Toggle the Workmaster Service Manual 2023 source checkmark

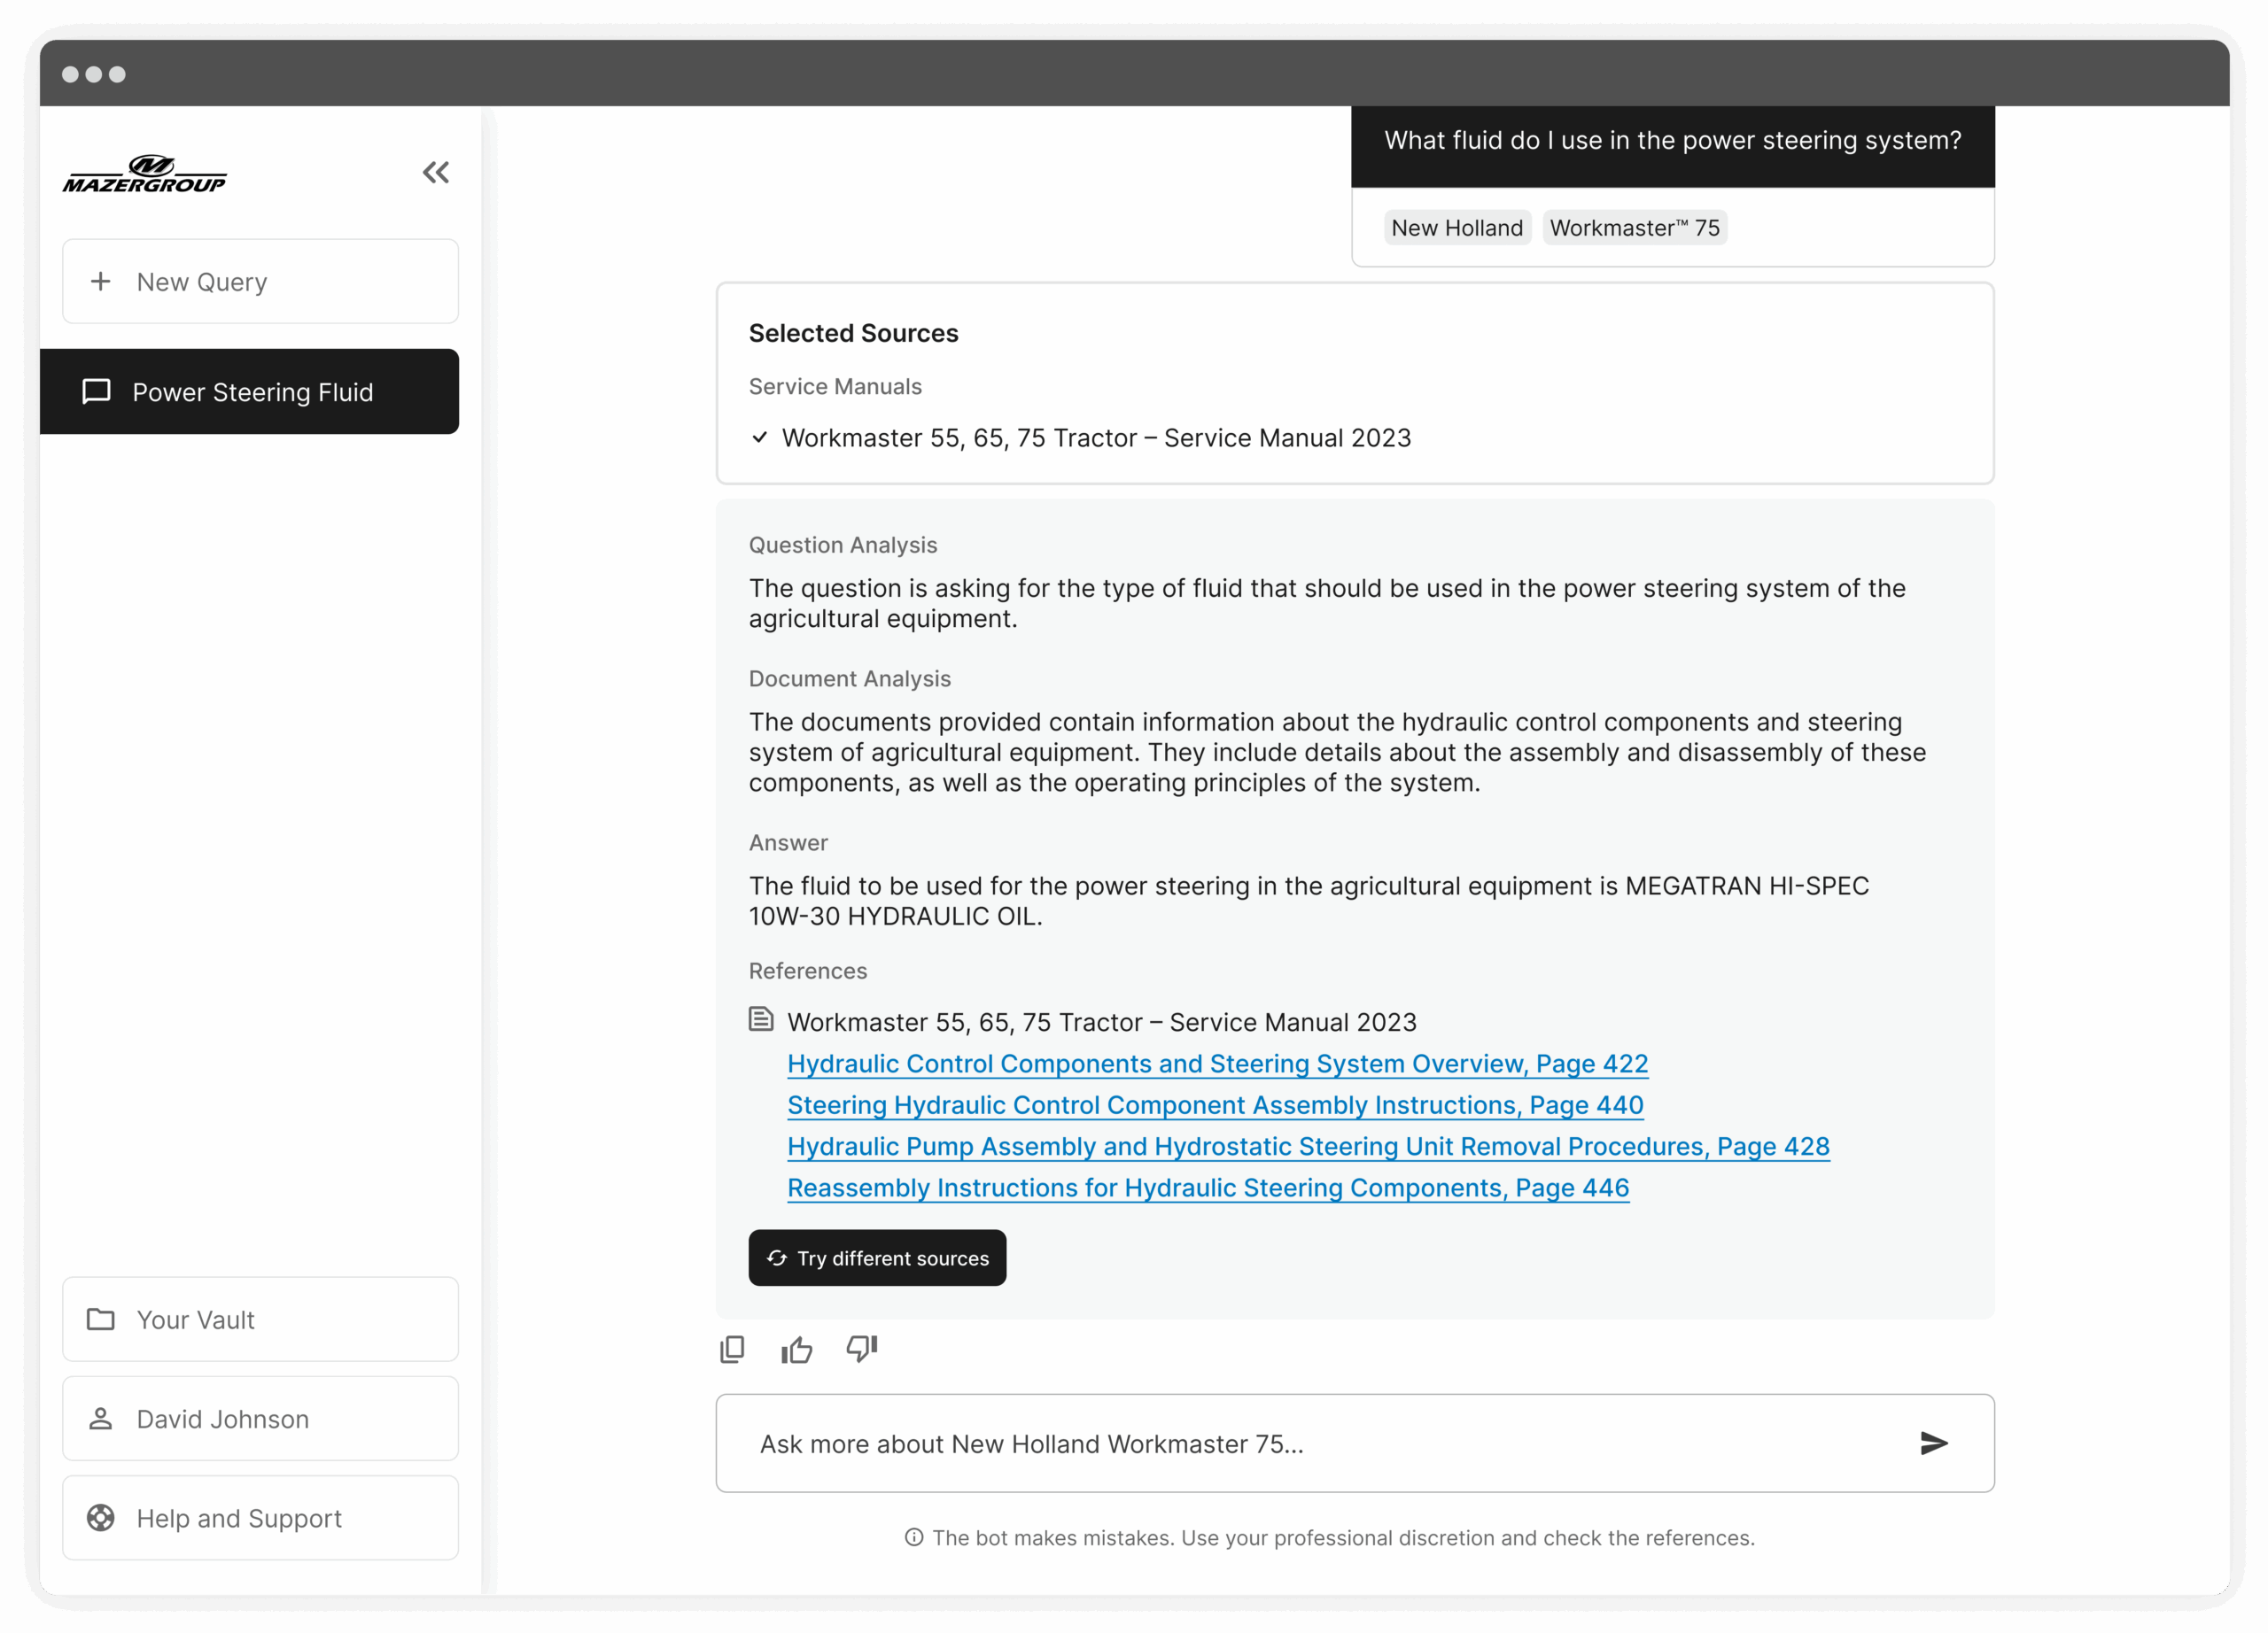click(760, 437)
